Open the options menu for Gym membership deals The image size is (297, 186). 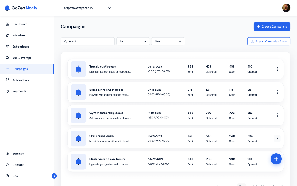coord(277,115)
